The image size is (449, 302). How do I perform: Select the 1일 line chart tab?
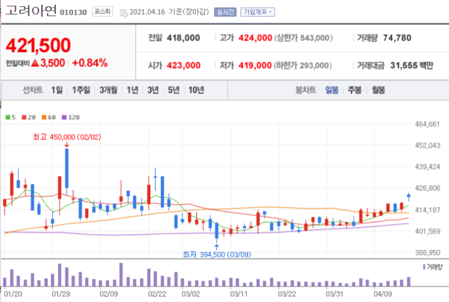point(57,90)
